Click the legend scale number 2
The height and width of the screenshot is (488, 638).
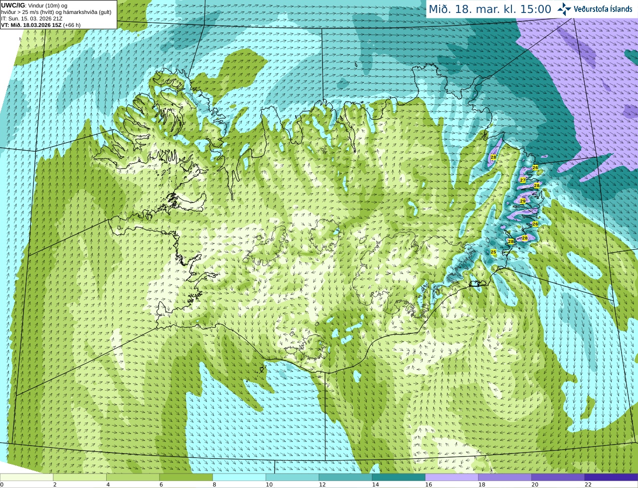[x=55, y=485]
